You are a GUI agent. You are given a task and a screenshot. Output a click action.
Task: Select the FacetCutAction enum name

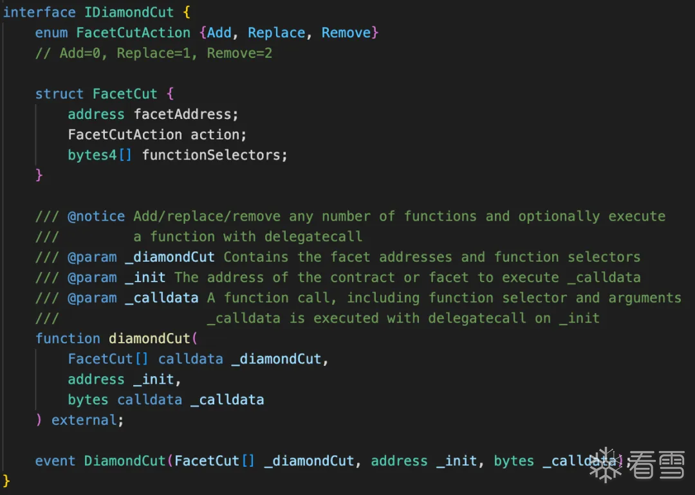pos(133,33)
